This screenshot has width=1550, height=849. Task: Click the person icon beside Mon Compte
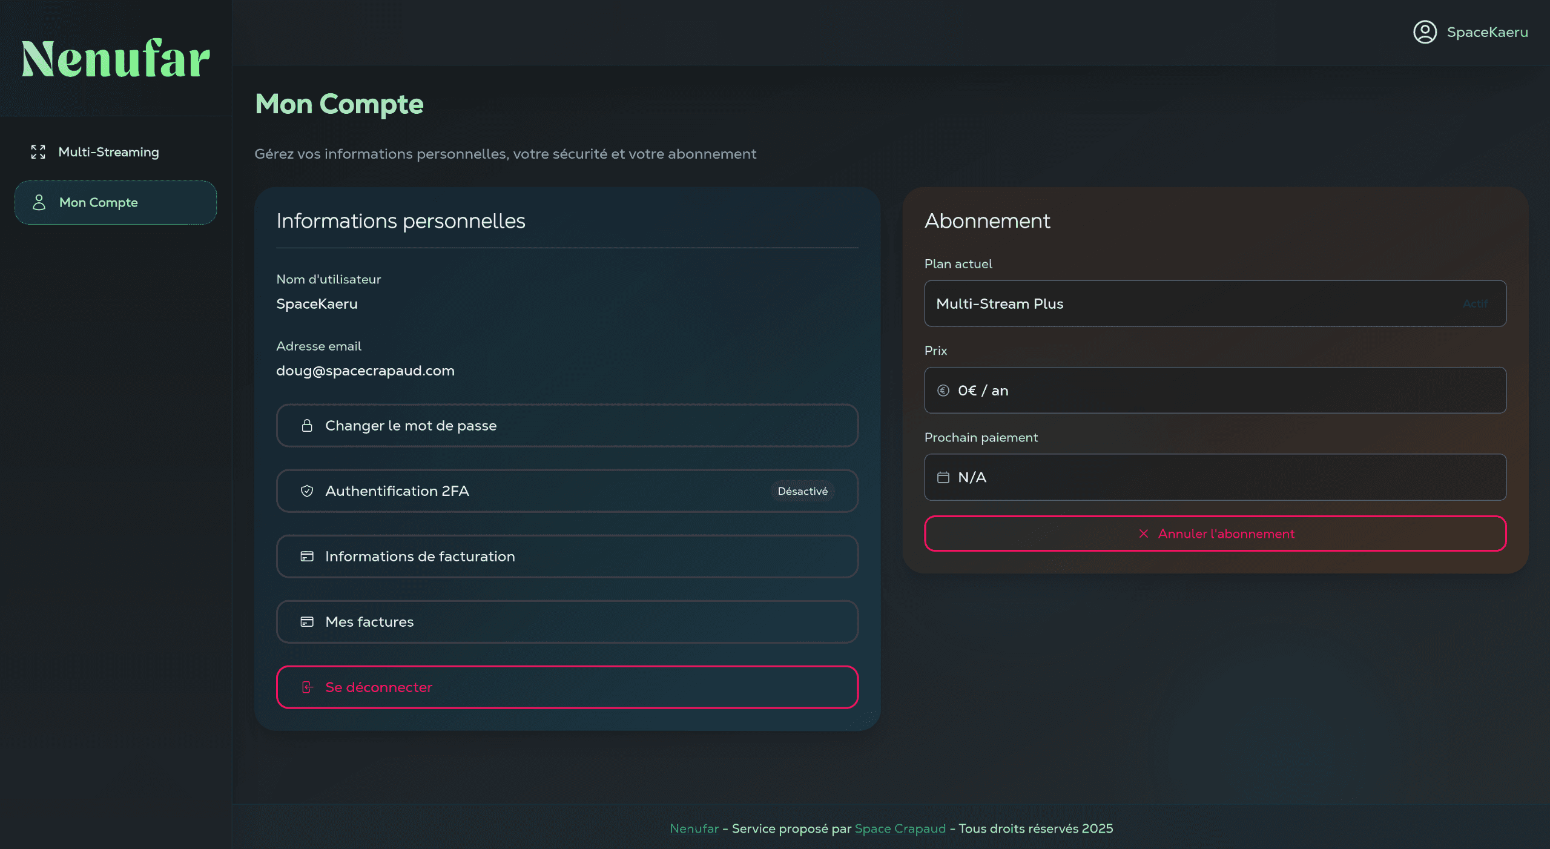click(x=39, y=202)
